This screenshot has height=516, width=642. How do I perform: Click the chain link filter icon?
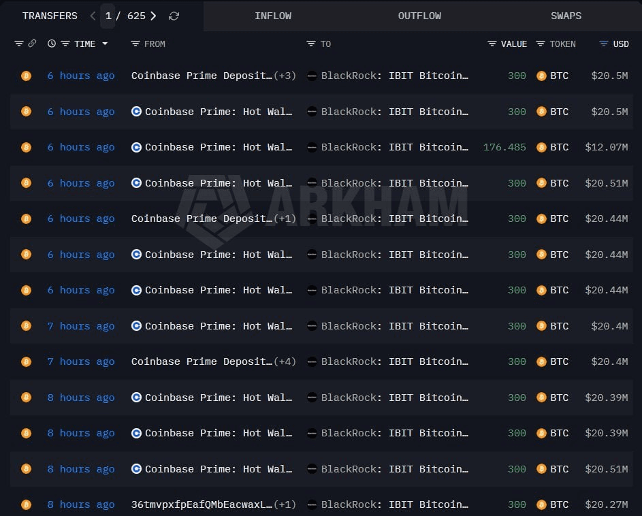click(x=32, y=44)
